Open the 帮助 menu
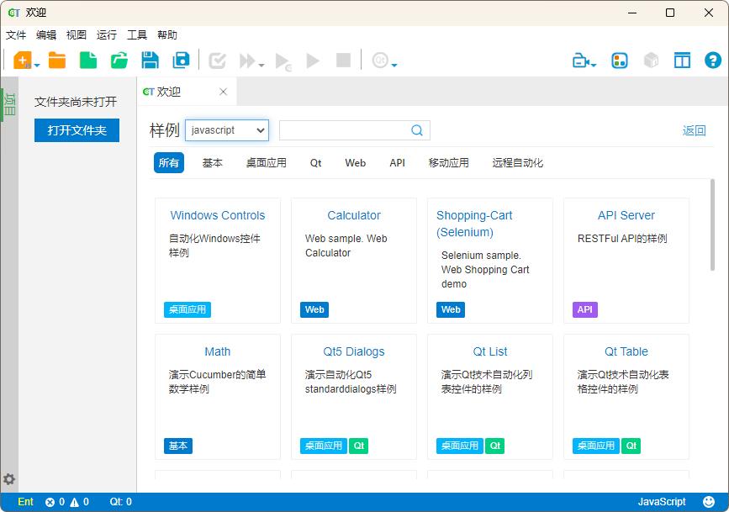The width and height of the screenshot is (729, 512). [x=167, y=34]
